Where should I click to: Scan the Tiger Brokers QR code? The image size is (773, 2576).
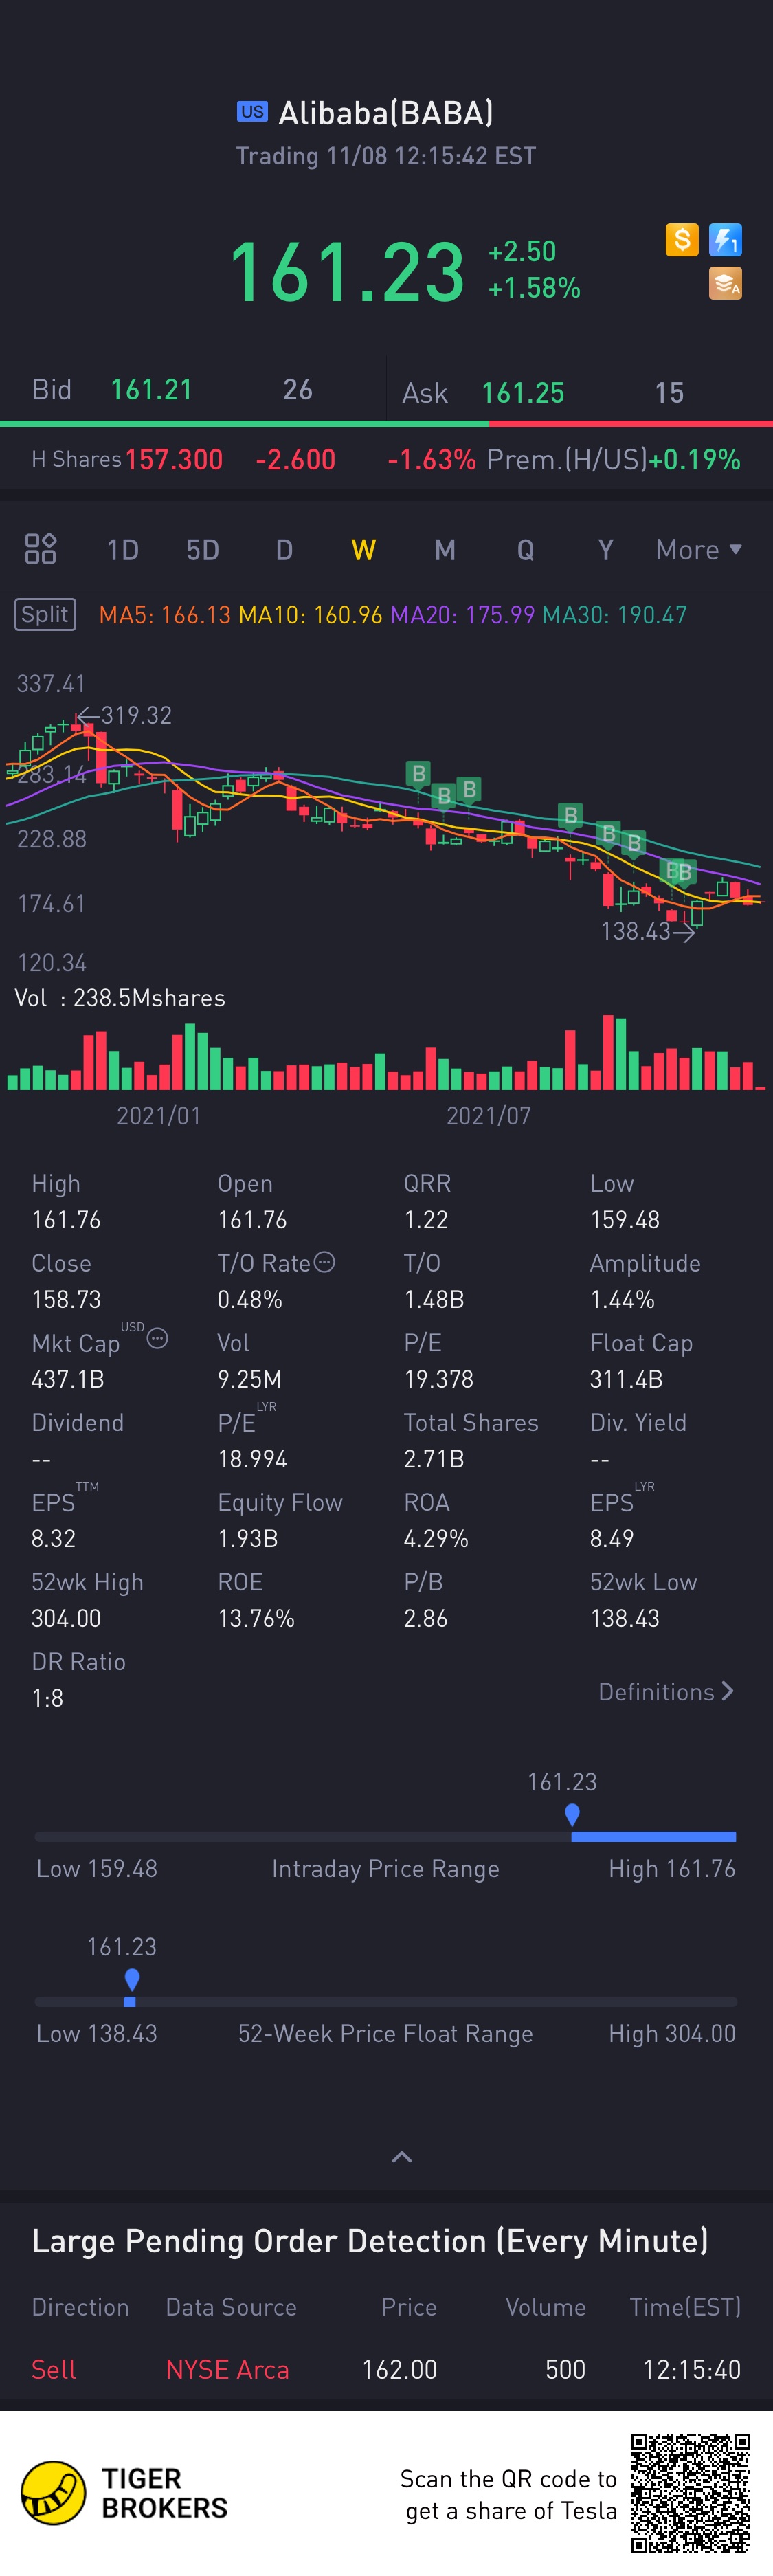690,2493
